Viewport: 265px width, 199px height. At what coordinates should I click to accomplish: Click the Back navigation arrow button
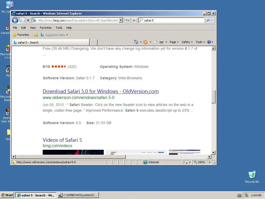[x=15, y=20]
